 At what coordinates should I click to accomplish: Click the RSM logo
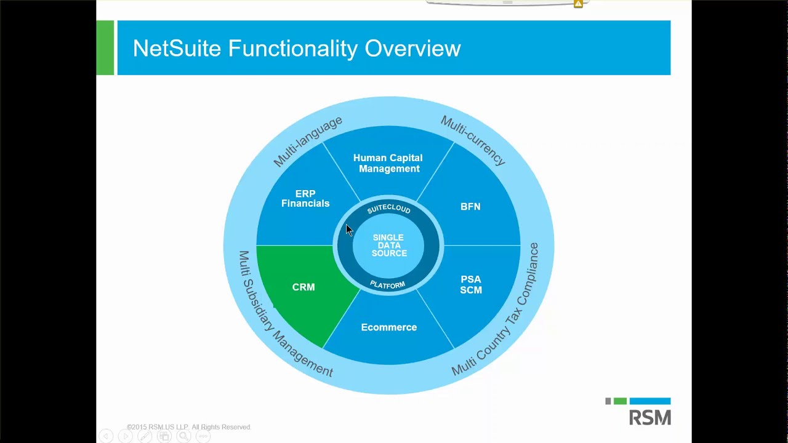[638, 412]
